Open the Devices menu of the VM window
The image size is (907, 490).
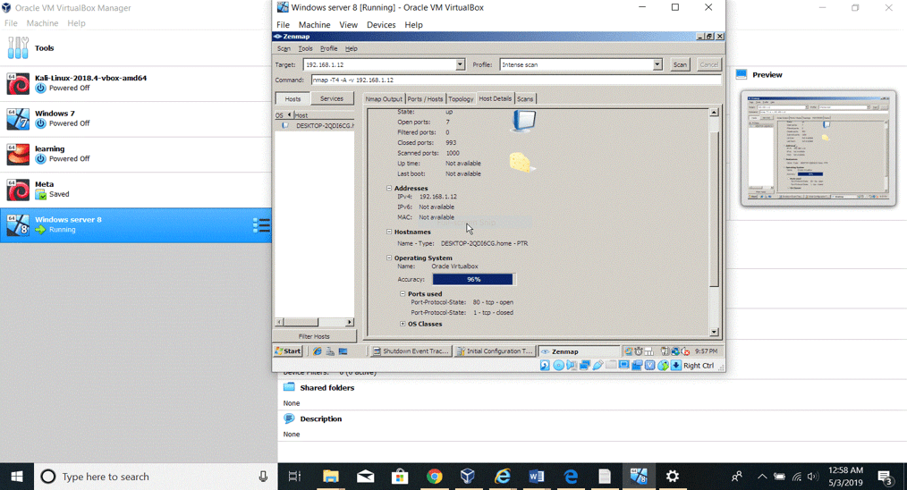(381, 25)
